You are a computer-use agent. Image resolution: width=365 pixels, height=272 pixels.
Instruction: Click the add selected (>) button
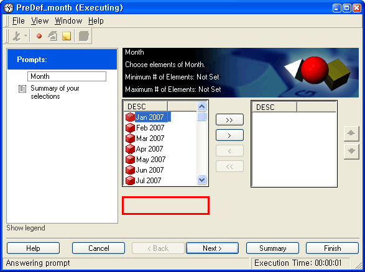point(229,135)
